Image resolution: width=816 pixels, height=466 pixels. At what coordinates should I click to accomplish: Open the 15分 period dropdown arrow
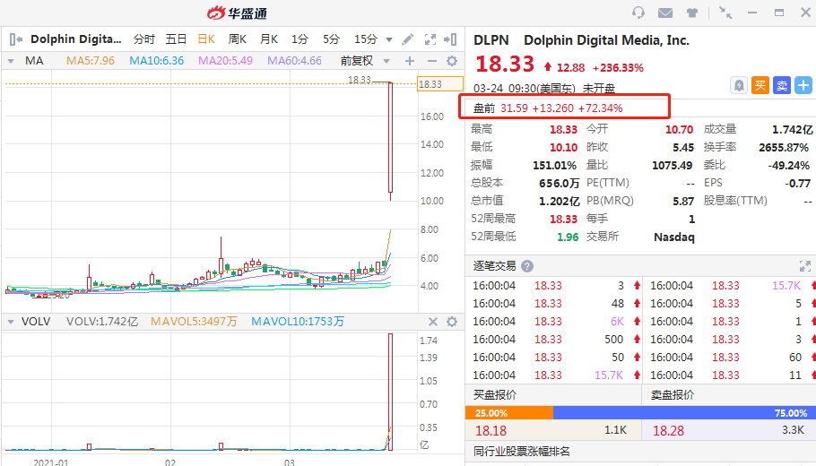click(x=389, y=39)
